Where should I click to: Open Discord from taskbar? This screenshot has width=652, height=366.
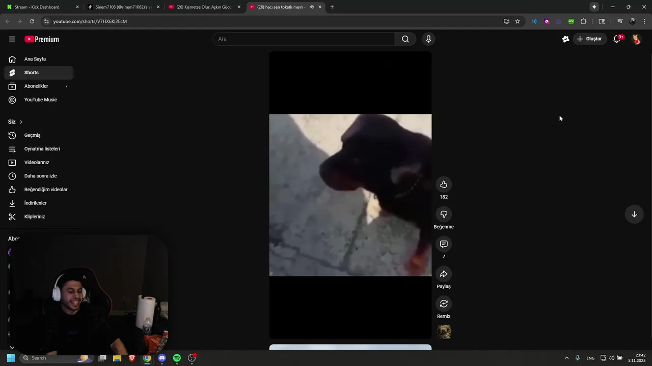coord(162,358)
